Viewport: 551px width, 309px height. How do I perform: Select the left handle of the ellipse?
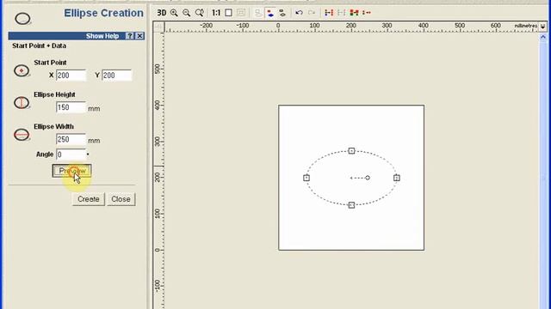coord(306,178)
